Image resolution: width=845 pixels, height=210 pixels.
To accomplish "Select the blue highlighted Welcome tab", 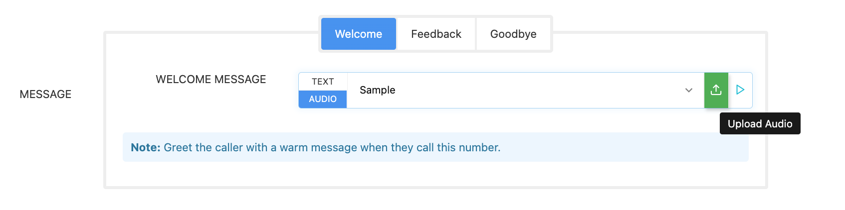I will (x=358, y=34).
